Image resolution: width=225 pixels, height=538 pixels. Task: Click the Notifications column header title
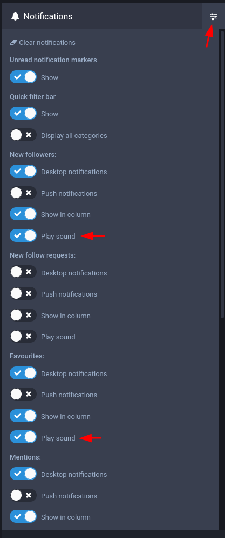(x=48, y=16)
